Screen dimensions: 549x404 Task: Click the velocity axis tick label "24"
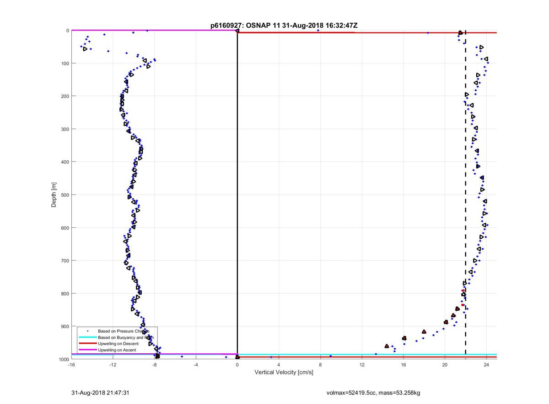coord(487,365)
